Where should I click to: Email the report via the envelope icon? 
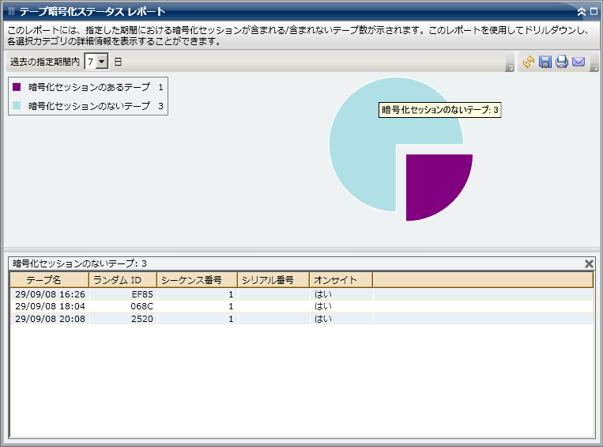(579, 62)
